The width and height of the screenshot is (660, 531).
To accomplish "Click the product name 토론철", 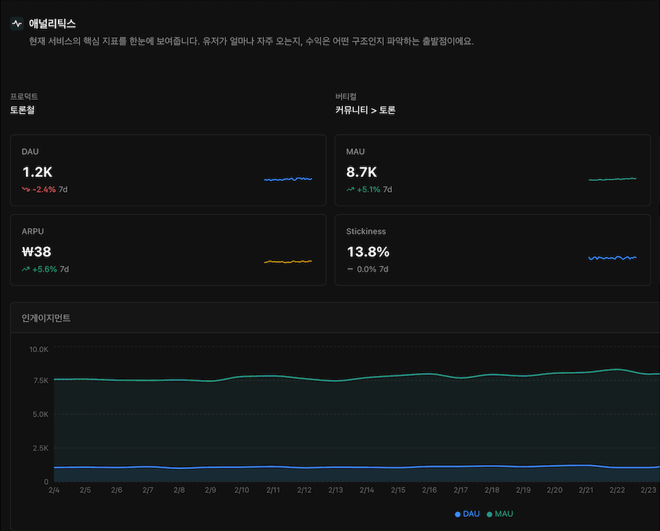I will [22, 110].
